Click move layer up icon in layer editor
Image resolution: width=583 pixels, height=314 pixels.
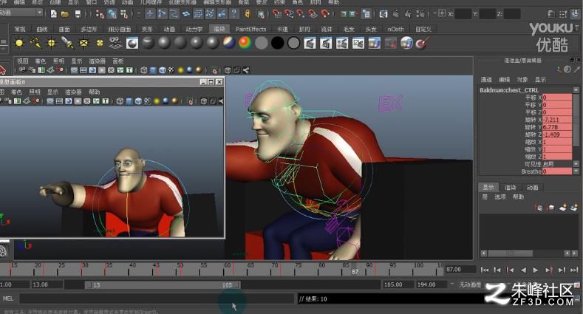[x=539, y=208]
